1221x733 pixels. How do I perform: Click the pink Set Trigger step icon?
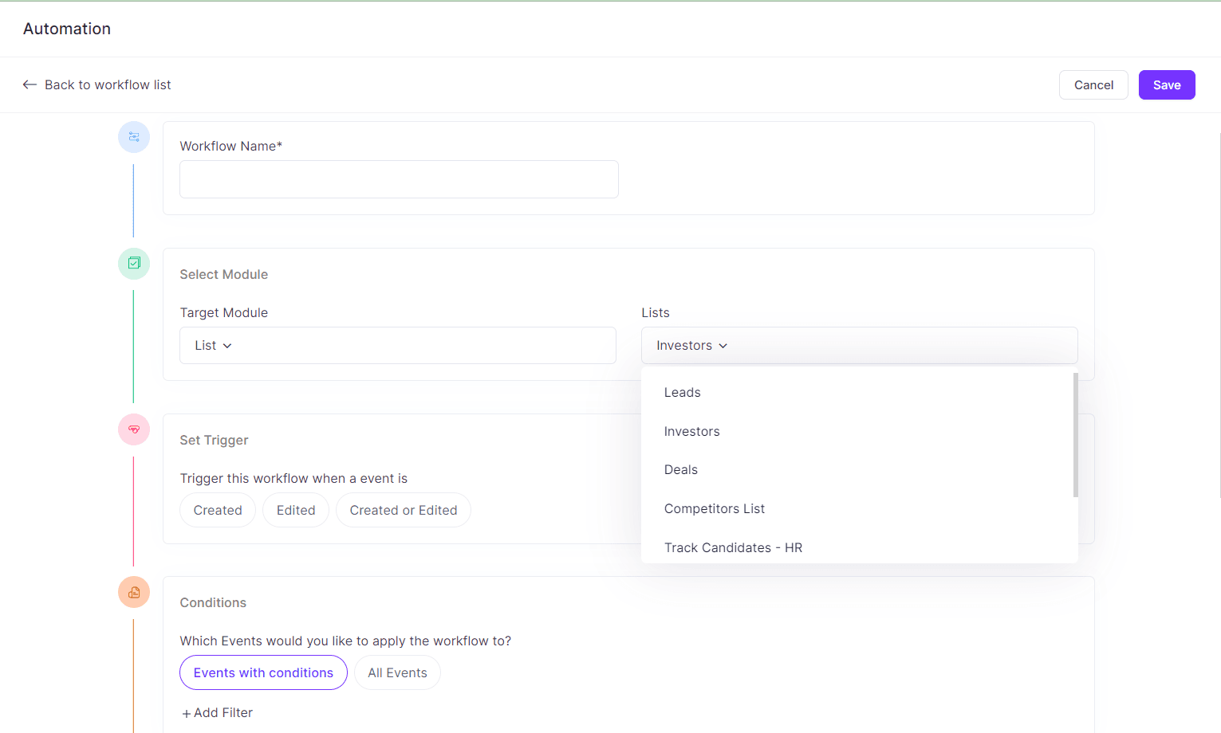(x=133, y=429)
